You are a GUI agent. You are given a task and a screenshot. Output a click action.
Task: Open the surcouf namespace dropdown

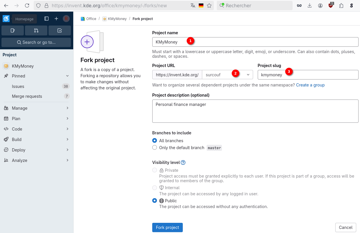(227, 75)
